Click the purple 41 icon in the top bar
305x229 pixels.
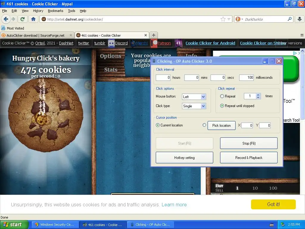(x=178, y=43)
